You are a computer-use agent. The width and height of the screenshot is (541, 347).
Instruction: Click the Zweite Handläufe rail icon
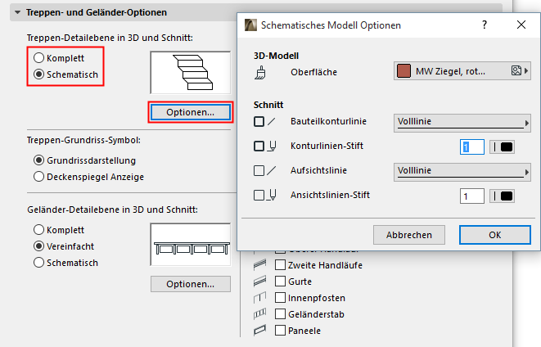261,265
